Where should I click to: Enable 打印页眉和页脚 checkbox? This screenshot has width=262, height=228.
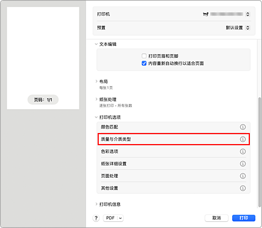click(144, 56)
